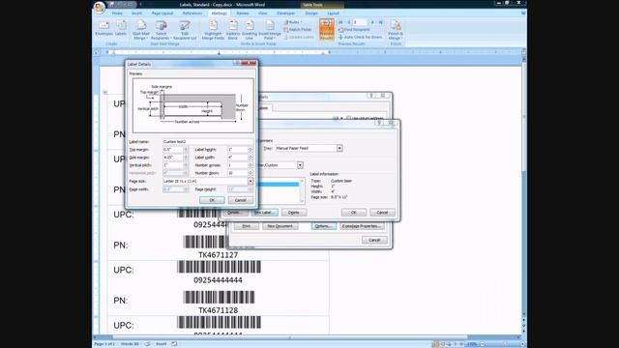
Task: Open the Rules option in the ribbon
Action: 292,22
